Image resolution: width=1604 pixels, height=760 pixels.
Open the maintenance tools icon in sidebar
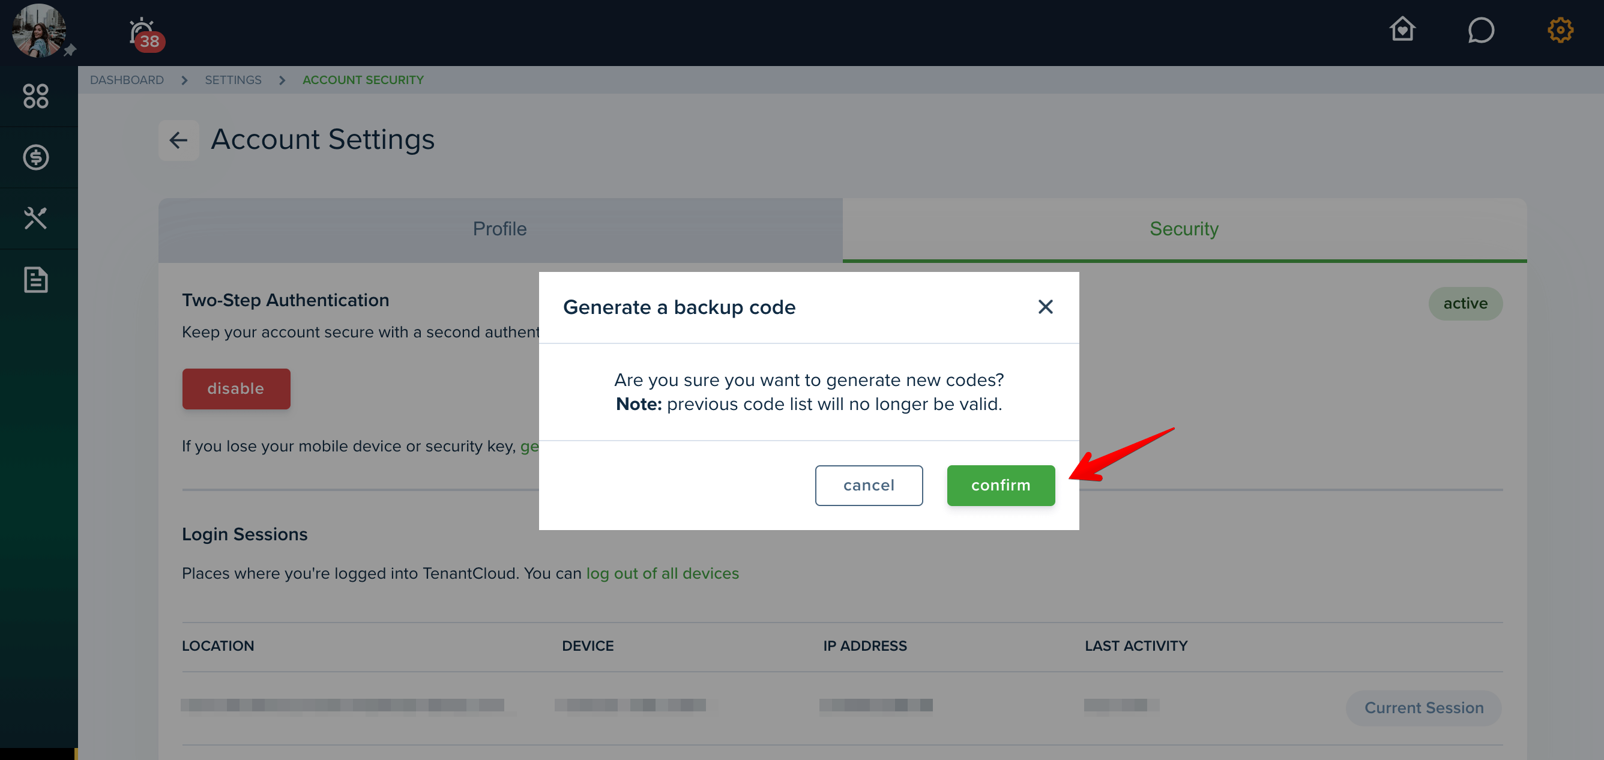pos(35,219)
